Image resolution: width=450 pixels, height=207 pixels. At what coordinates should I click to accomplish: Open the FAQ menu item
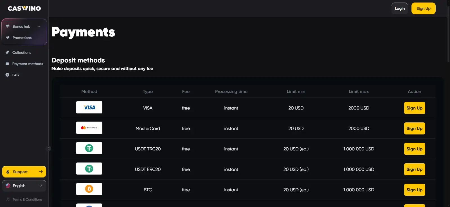(16, 75)
